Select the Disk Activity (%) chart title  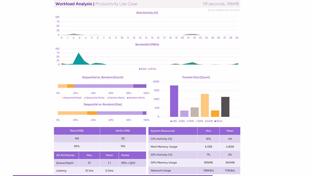(x=147, y=13)
